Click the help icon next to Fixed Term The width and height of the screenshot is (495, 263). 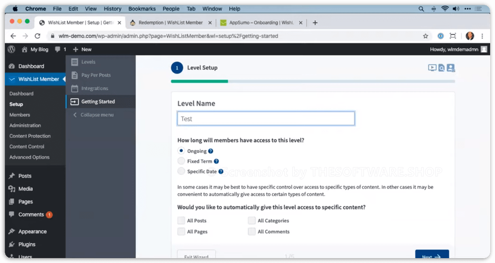click(216, 161)
